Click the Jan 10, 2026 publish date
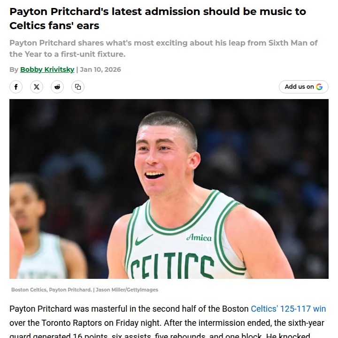The height and width of the screenshot is (338, 338). pyautogui.click(x=100, y=69)
